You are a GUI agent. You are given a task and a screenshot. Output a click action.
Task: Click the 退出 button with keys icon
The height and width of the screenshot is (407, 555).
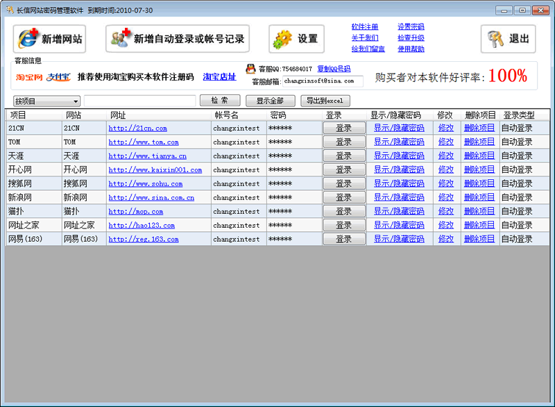click(509, 39)
